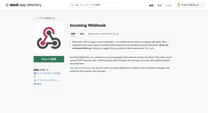The height and width of the screenshot is (113, 208).
Task: Click the search magnifier icon
Action: coord(72,5)
